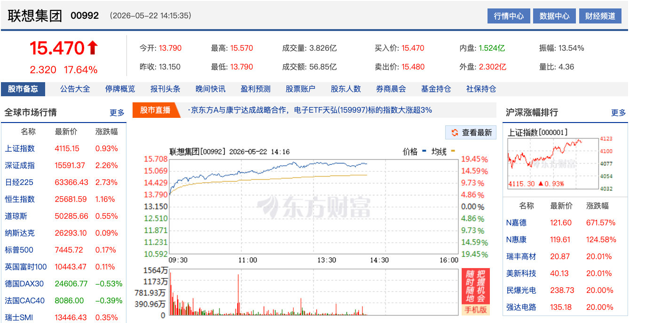Screen dimensions: 645x323
Task: Open the 基金持仓 menu item
Action: (436, 89)
